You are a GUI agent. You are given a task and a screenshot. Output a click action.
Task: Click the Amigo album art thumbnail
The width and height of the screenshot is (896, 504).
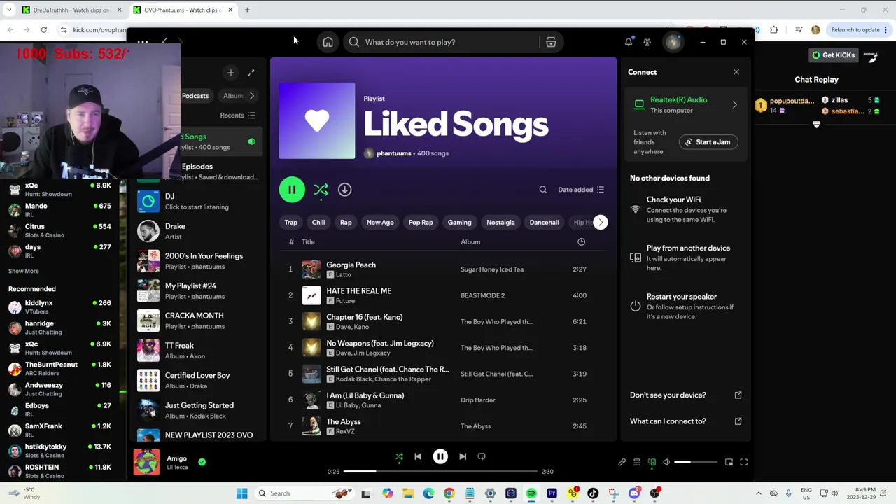click(x=146, y=462)
